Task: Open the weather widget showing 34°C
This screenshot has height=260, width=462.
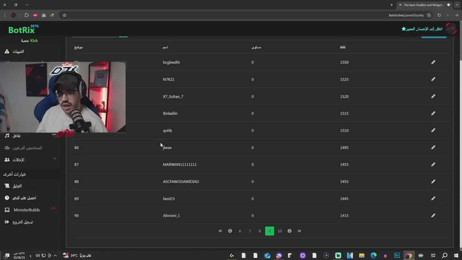Action: pos(77,255)
